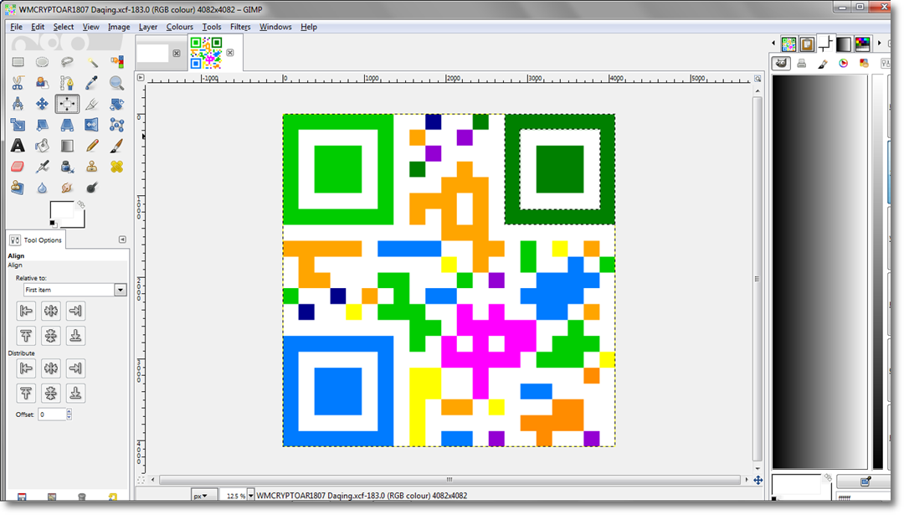Show next dock tabs with right arrow
Viewport: 904px width, 515px height.
(879, 44)
